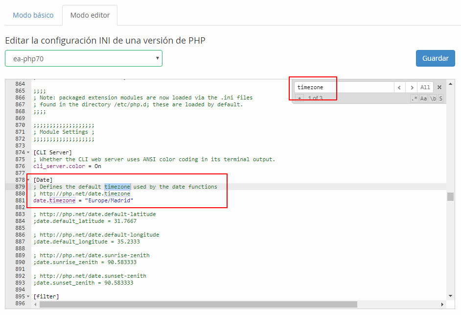Image resolution: width=461 pixels, height=315 pixels.
Task: Click the vertical scrollbar thumb
Action: (x=450, y=196)
